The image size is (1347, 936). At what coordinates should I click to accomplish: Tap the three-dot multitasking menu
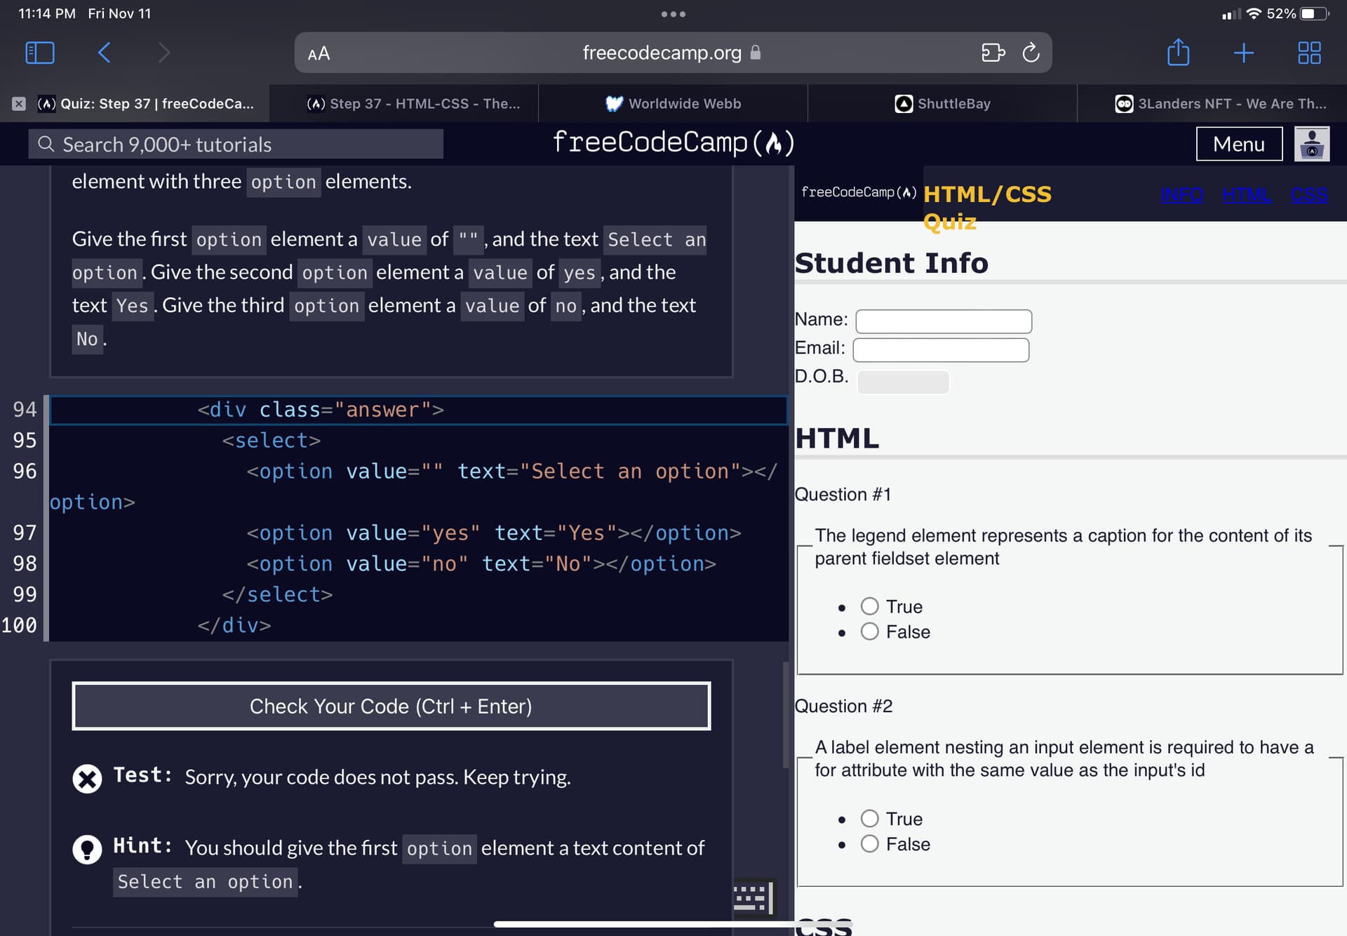click(673, 14)
